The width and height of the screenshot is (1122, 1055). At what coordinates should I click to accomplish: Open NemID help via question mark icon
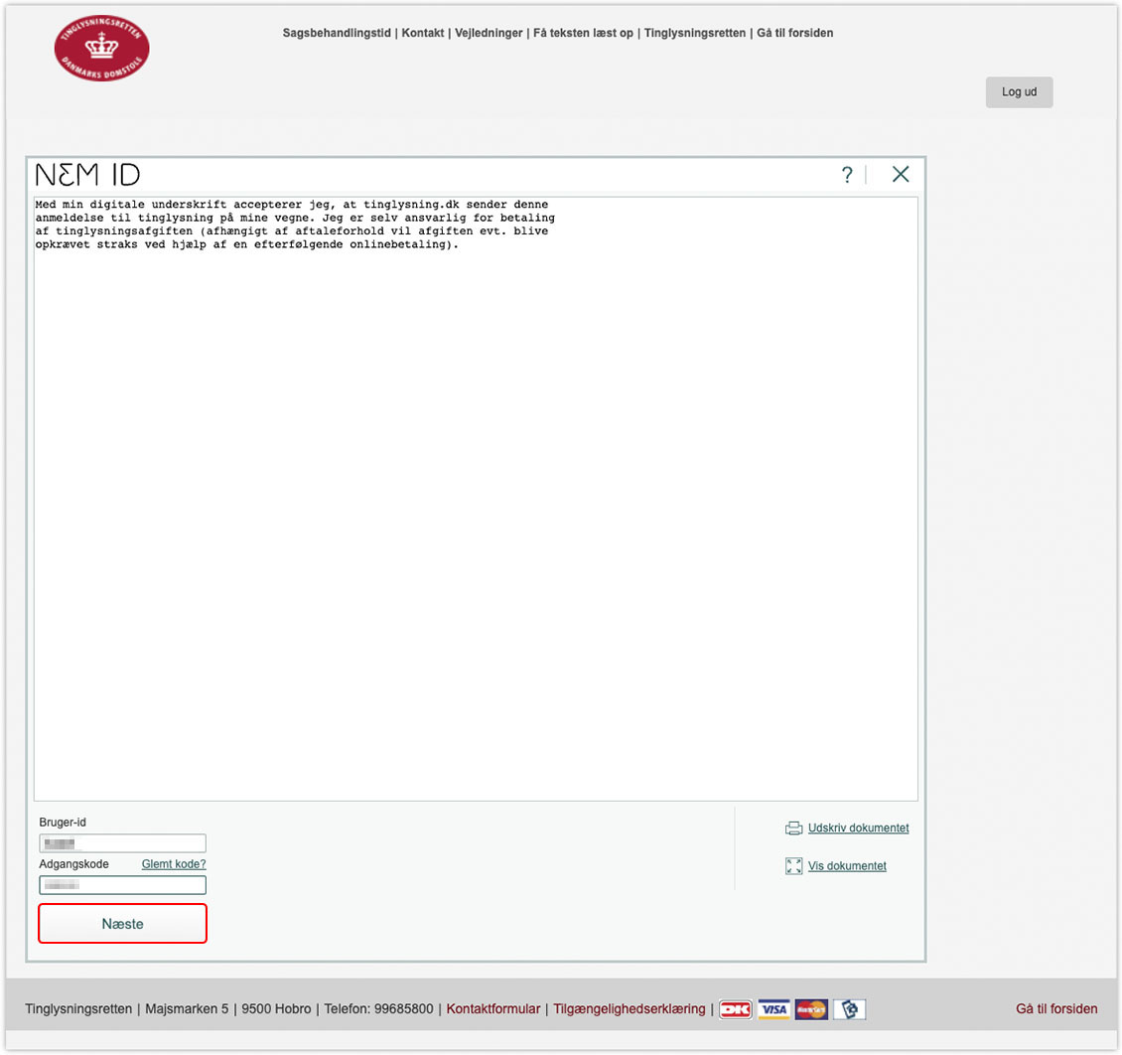(847, 176)
